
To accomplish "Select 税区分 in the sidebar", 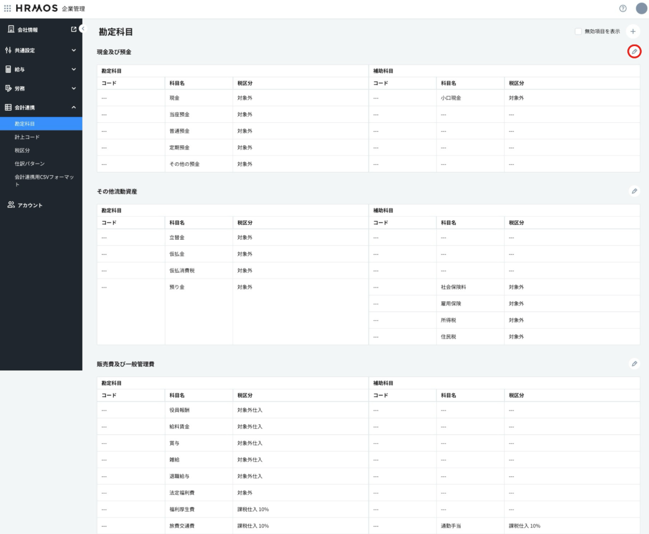I will [22, 150].
